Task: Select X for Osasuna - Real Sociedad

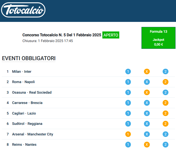Action: click(147, 92)
